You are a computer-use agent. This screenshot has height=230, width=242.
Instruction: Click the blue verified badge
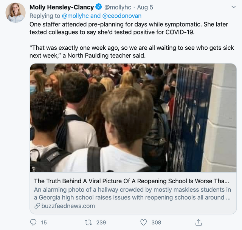click(98, 7)
